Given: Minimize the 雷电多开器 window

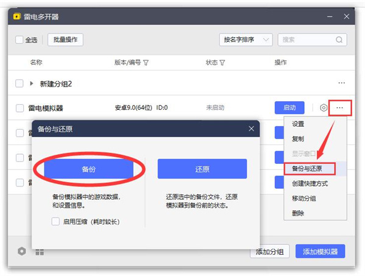Looking at the screenshot, I should click(330, 17).
